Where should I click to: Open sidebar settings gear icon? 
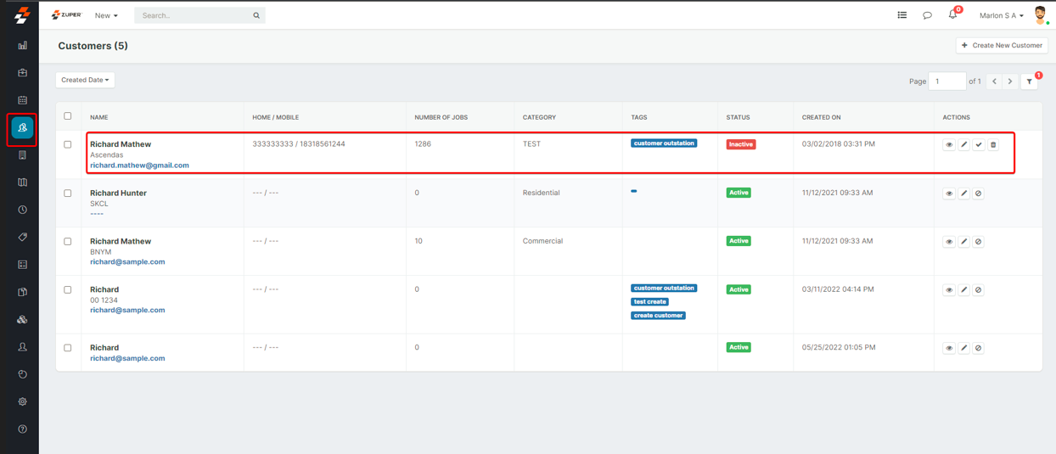[22, 401]
